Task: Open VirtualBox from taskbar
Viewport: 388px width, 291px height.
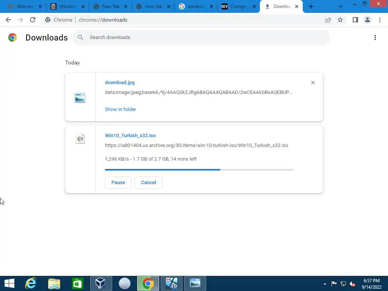Action: 101,283
